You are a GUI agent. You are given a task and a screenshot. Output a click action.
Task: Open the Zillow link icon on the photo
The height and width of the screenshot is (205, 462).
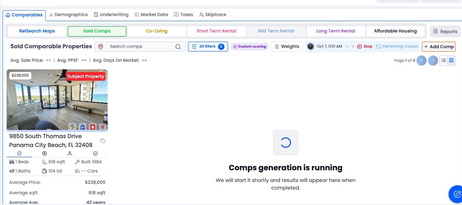click(x=82, y=127)
